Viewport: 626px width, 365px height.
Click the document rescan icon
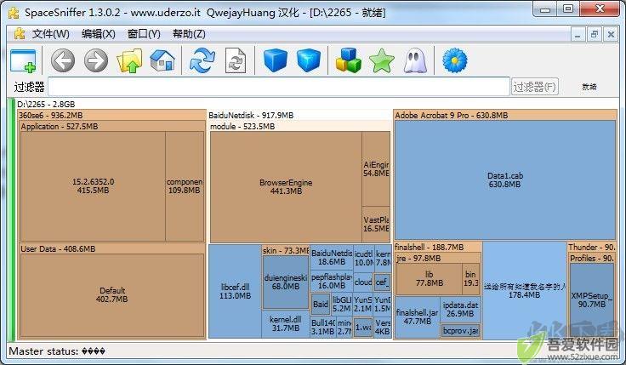coord(236,60)
